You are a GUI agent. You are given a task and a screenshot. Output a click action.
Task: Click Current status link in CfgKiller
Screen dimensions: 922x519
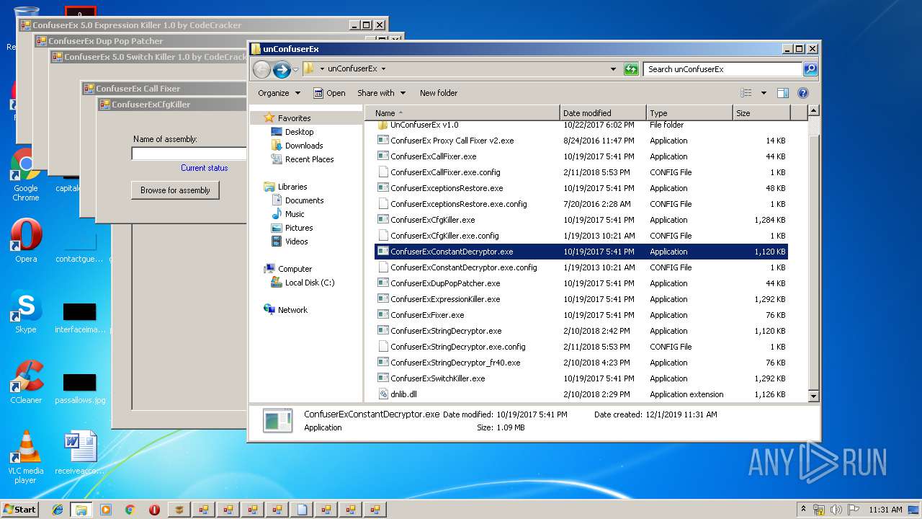(x=204, y=168)
